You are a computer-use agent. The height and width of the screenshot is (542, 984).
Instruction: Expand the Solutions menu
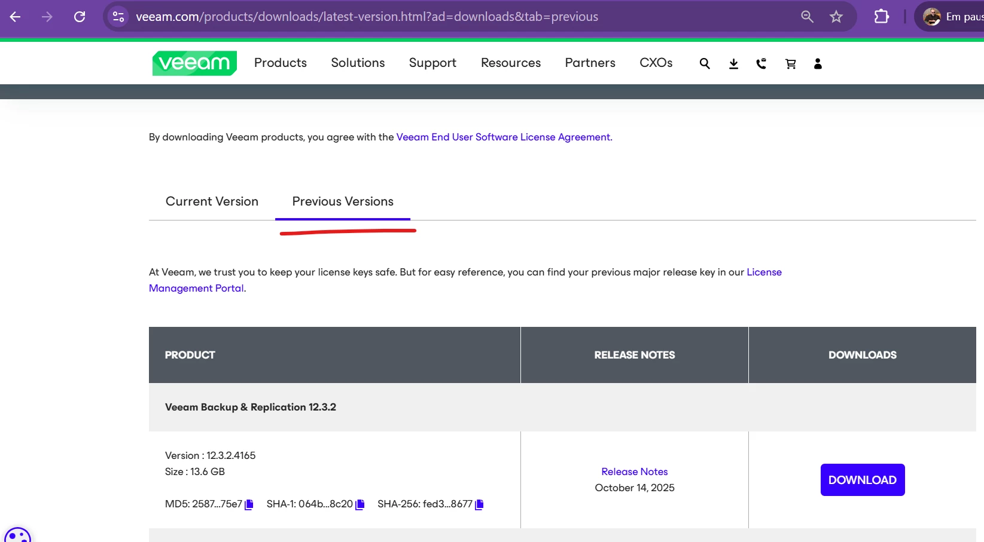click(358, 63)
